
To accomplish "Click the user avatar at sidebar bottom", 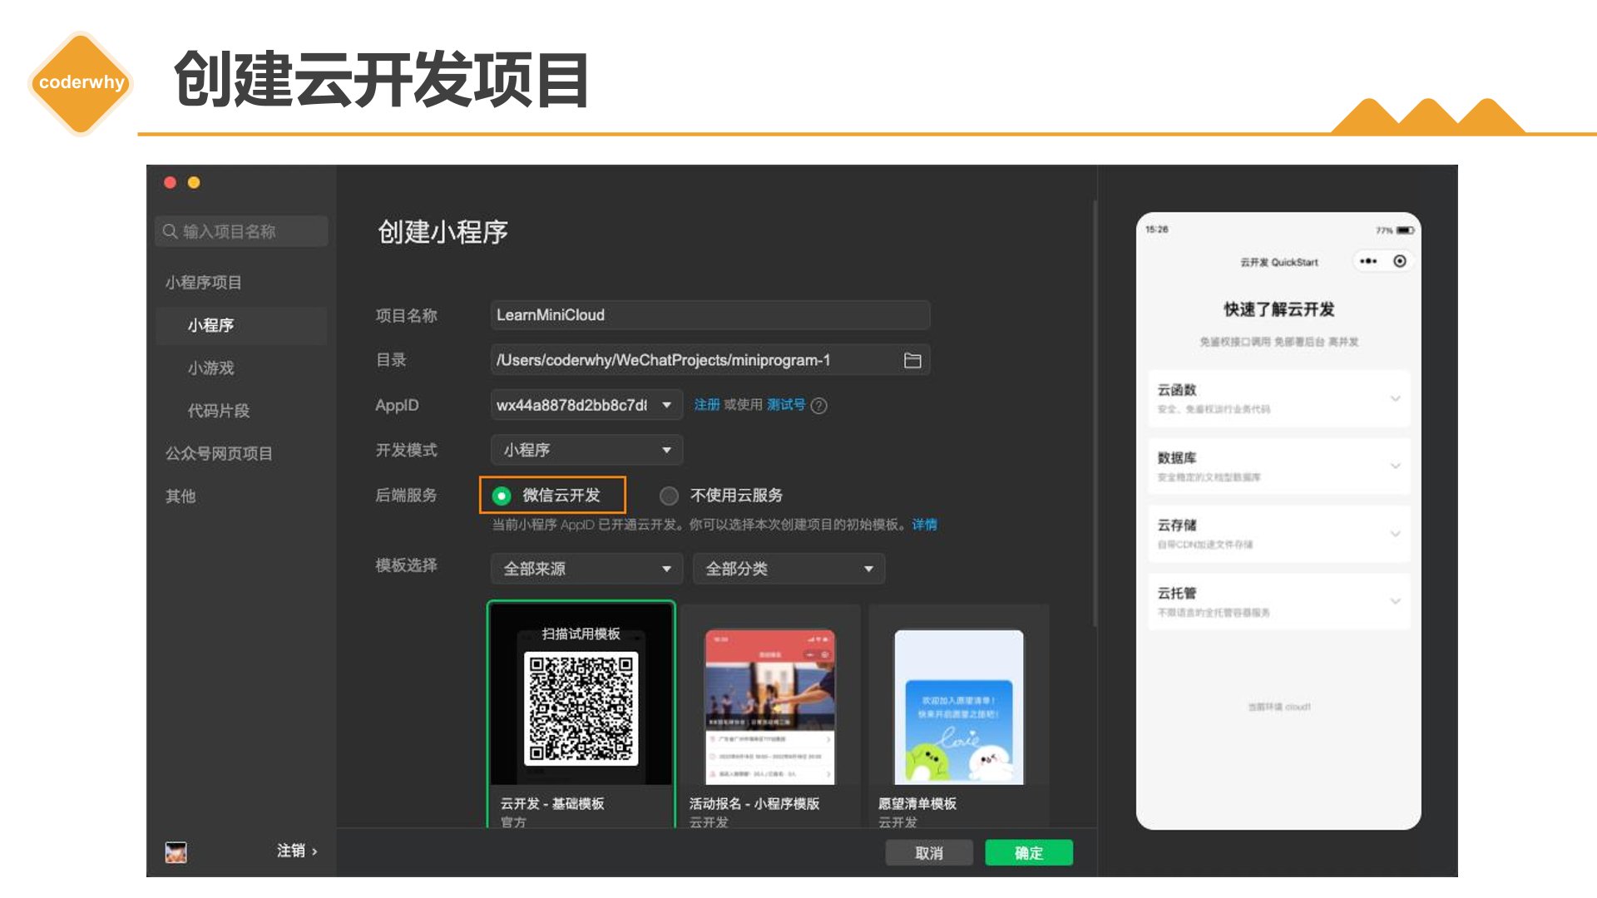I will (x=176, y=851).
